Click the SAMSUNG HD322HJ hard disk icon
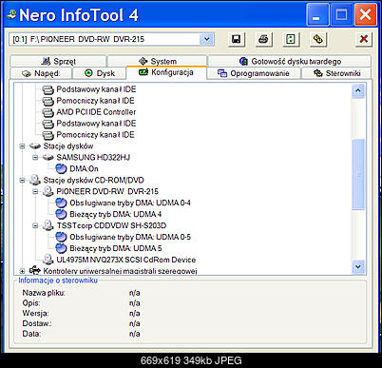 click(x=48, y=157)
